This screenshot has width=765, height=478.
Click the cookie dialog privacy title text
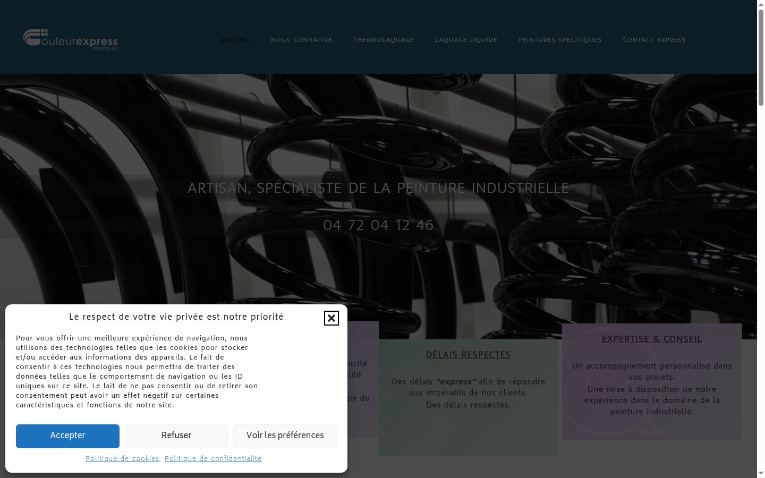pos(176,317)
